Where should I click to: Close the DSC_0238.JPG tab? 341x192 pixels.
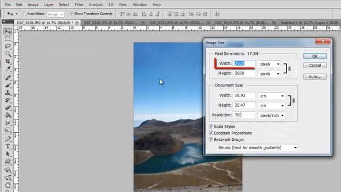[x=77, y=22]
